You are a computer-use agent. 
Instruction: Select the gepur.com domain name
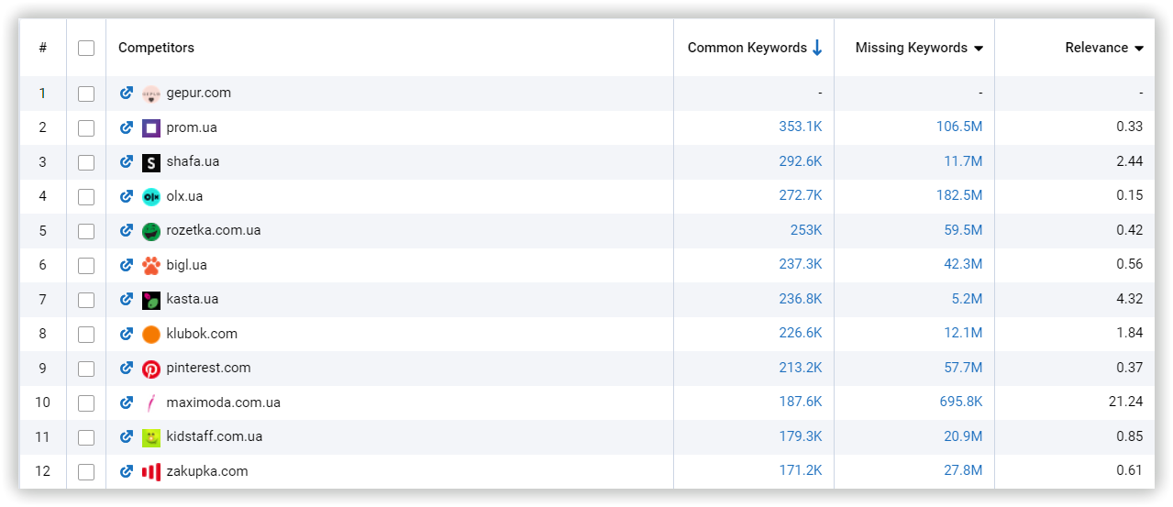click(199, 93)
